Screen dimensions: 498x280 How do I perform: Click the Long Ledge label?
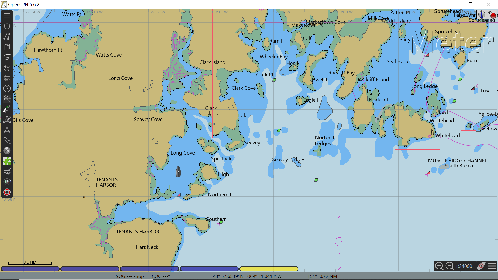(424, 86)
